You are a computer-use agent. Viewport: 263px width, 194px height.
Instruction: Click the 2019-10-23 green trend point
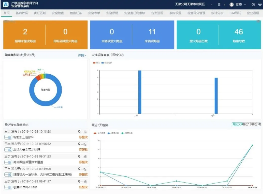click(x=126, y=177)
